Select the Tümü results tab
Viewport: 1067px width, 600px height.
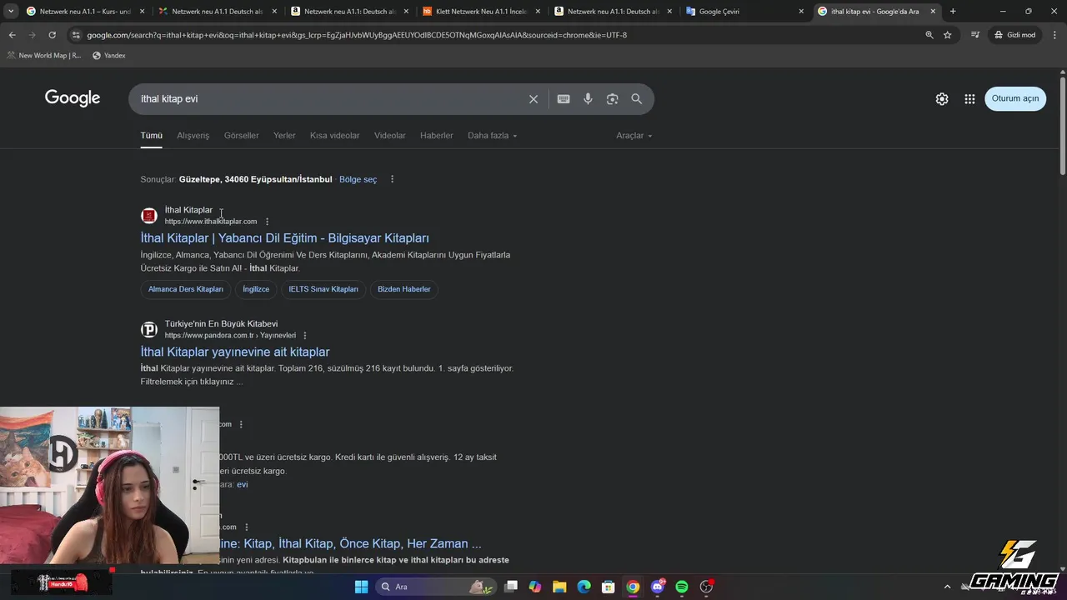[x=151, y=136]
